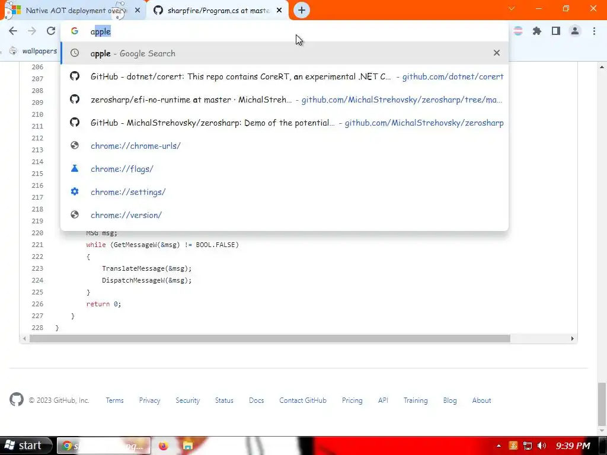Open the Terms footer link

[114, 400]
